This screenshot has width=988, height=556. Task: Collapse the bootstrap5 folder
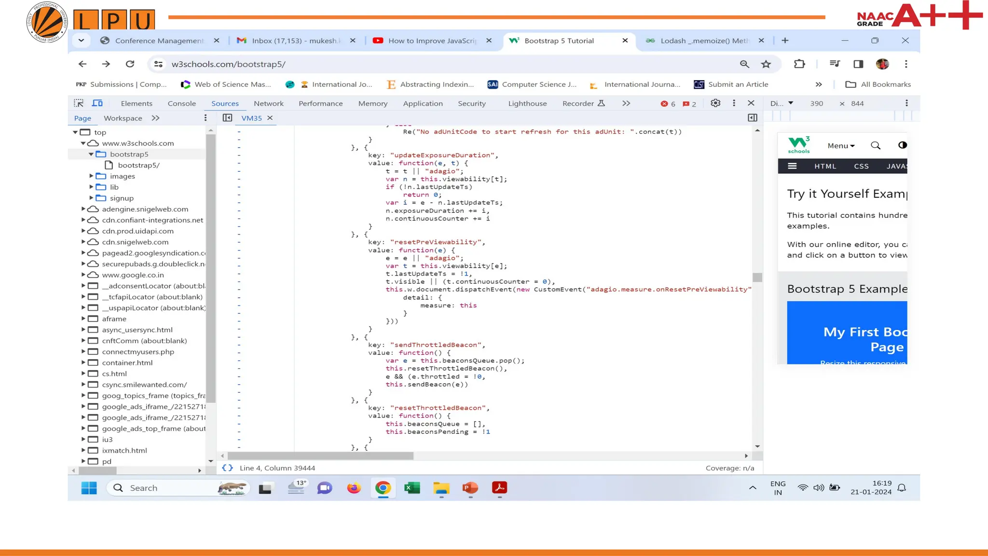[91, 154]
